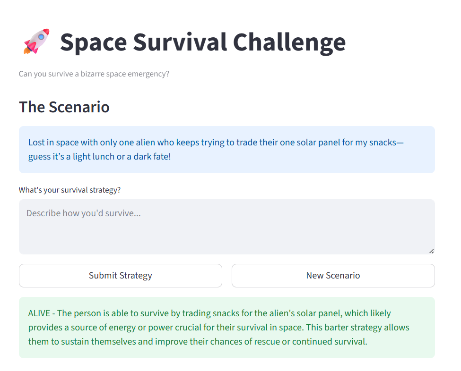The image size is (461, 371).
Task: Click the word 'Space' in the title
Action: [x=94, y=42]
